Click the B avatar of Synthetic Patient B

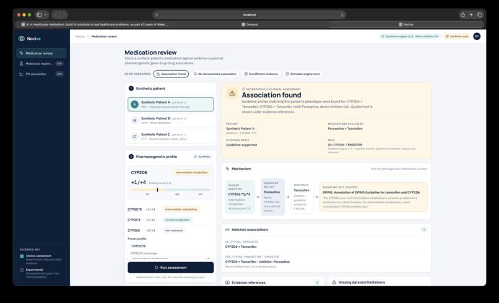click(x=134, y=120)
